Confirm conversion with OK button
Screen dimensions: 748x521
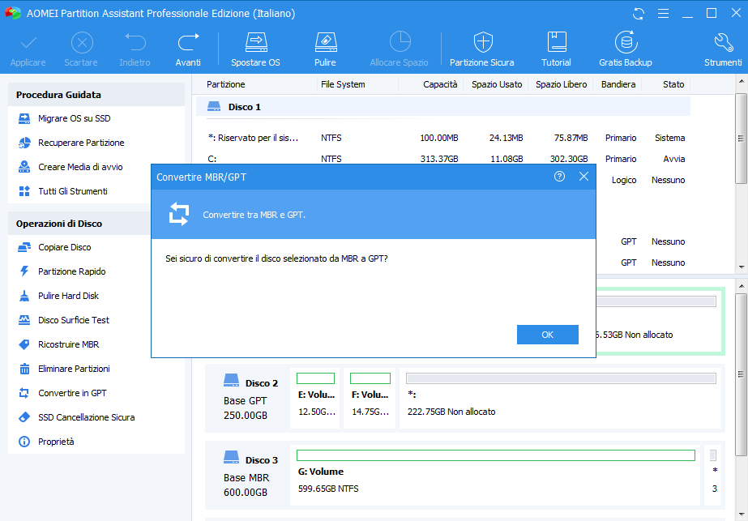(547, 335)
